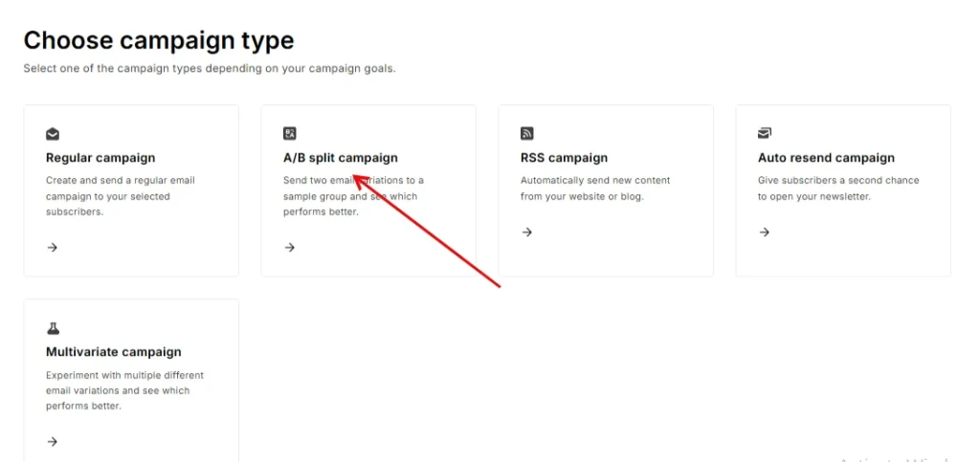This screenshot has width=980, height=462.
Task: Click the A/B split campaign icon
Action: pyautogui.click(x=290, y=134)
